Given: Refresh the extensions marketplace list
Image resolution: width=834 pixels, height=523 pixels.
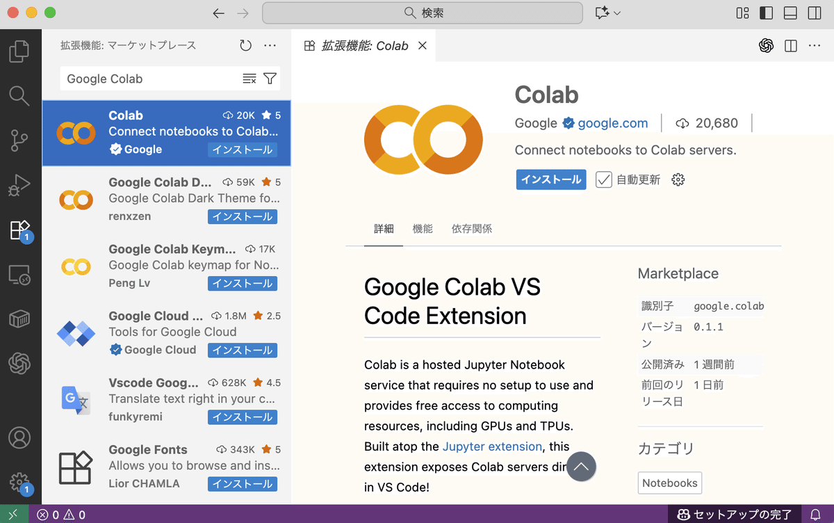Looking at the screenshot, I should (x=245, y=45).
